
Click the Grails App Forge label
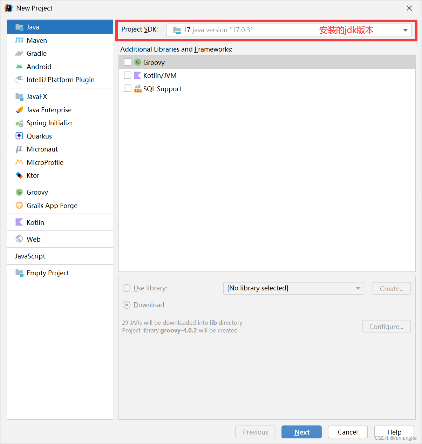(x=52, y=206)
